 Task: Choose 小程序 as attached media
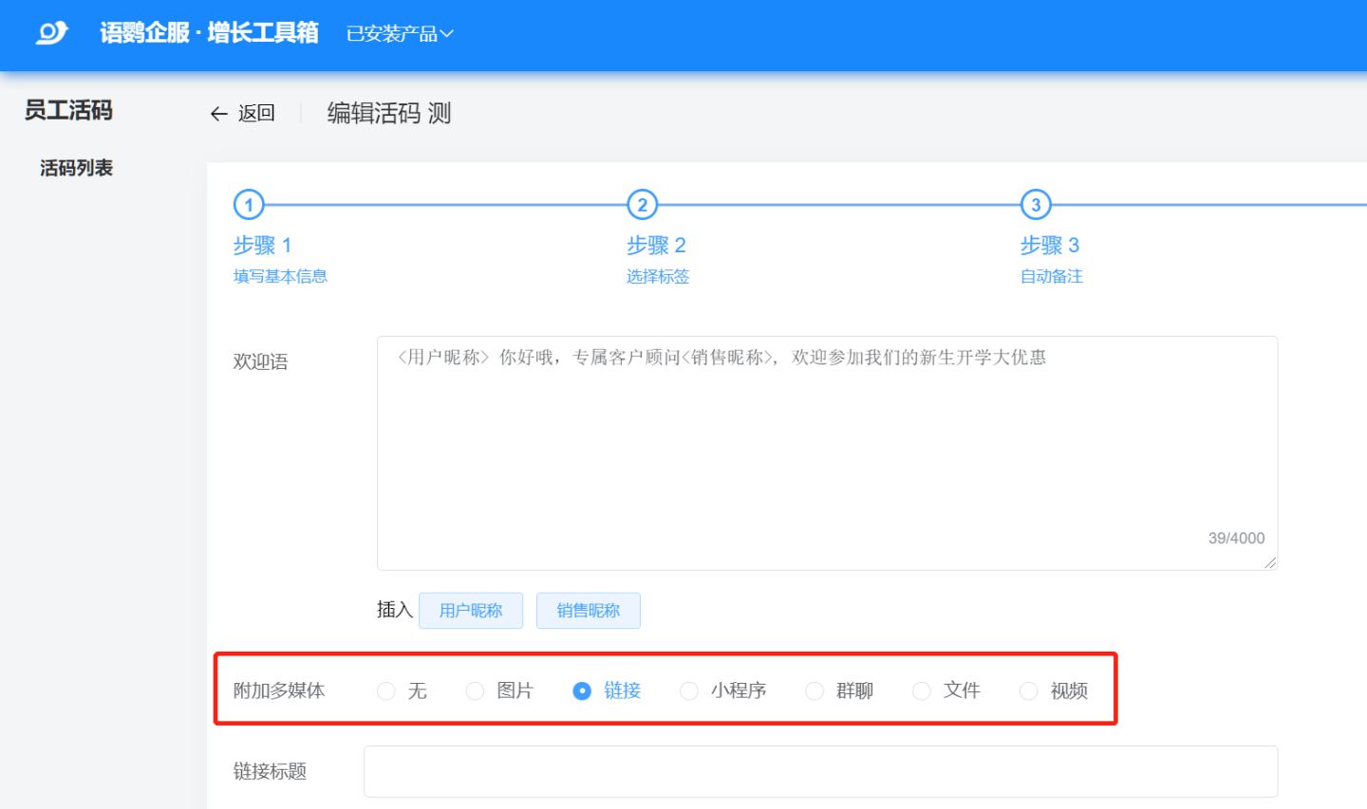[689, 691]
